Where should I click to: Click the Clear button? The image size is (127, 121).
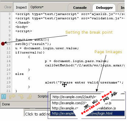8,7
